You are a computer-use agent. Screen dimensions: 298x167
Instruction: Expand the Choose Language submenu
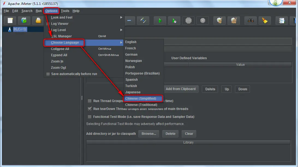tap(84, 42)
